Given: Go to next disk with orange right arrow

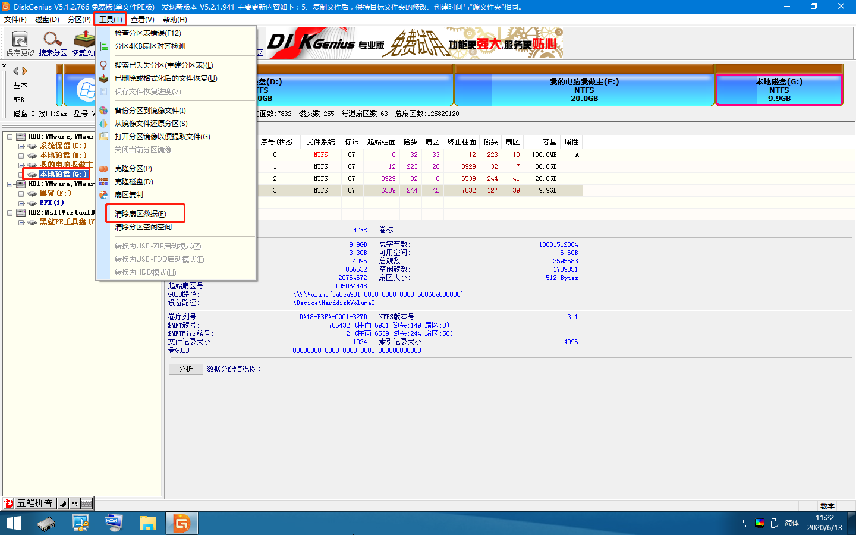Looking at the screenshot, I should [x=24, y=71].
